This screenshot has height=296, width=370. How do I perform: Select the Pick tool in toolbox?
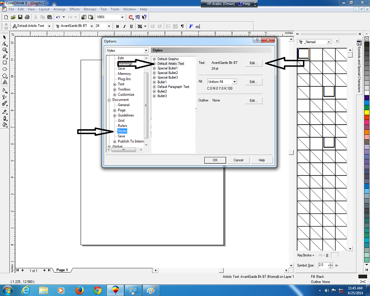(5, 37)
